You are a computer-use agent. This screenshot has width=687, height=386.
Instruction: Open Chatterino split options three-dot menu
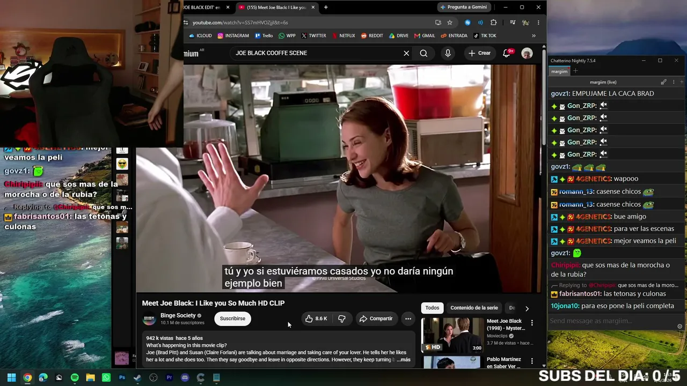coord(674,82)
